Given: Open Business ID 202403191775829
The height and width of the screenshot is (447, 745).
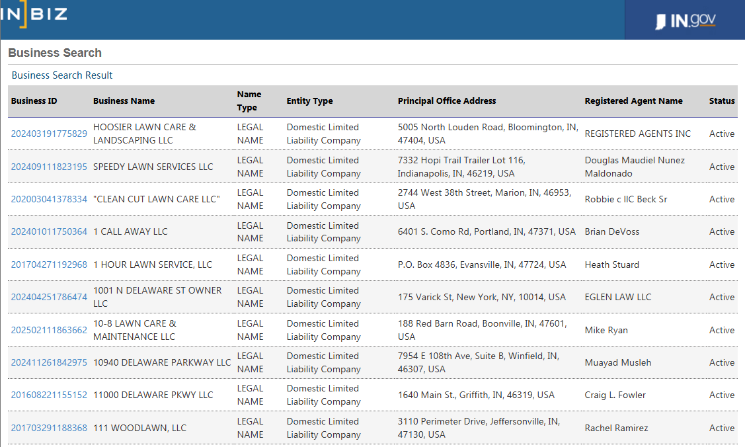Looking at the screenshot, I should pyautogui.click(x=49, y=134).
